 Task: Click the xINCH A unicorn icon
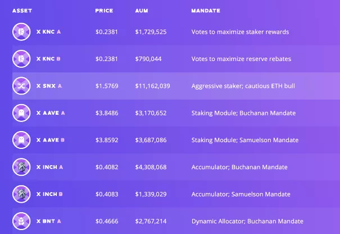coord(21,167)
